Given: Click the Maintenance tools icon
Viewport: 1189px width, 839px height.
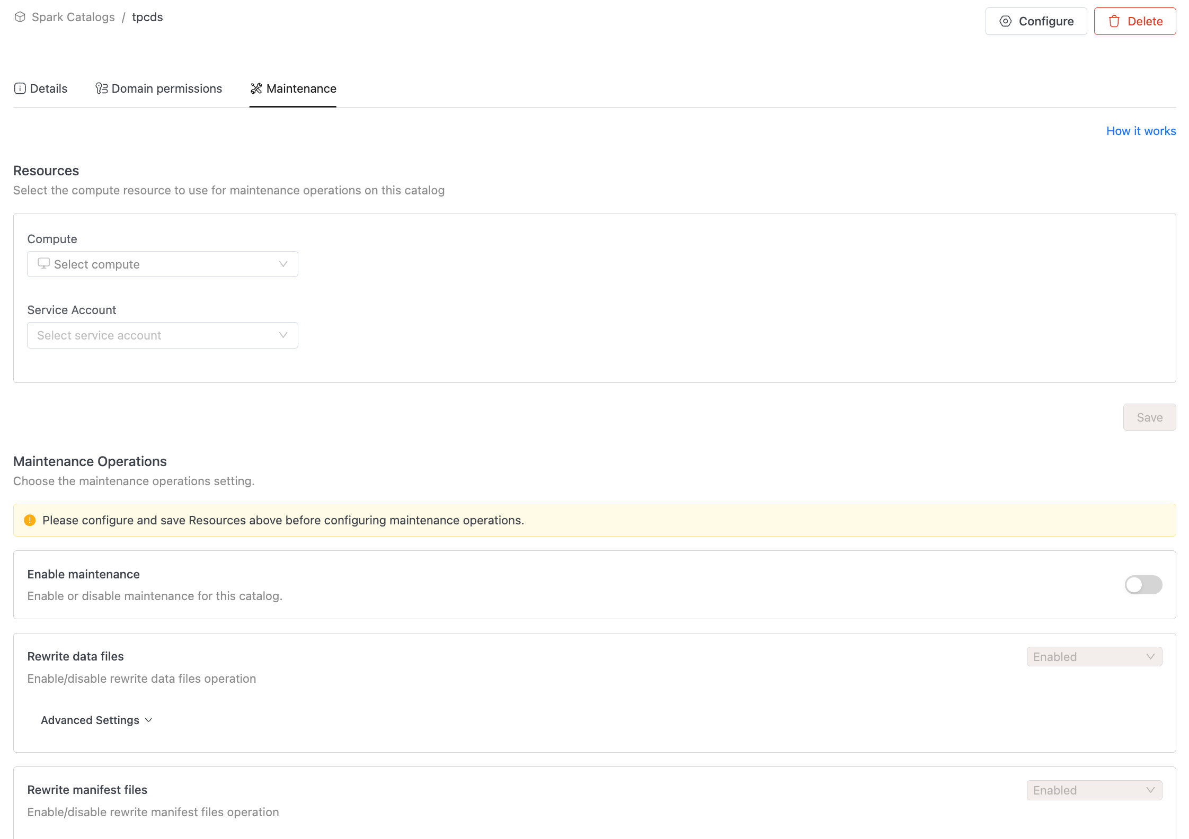Looking at the screenshot, I should pyautogui.click(x=256, y=88).
